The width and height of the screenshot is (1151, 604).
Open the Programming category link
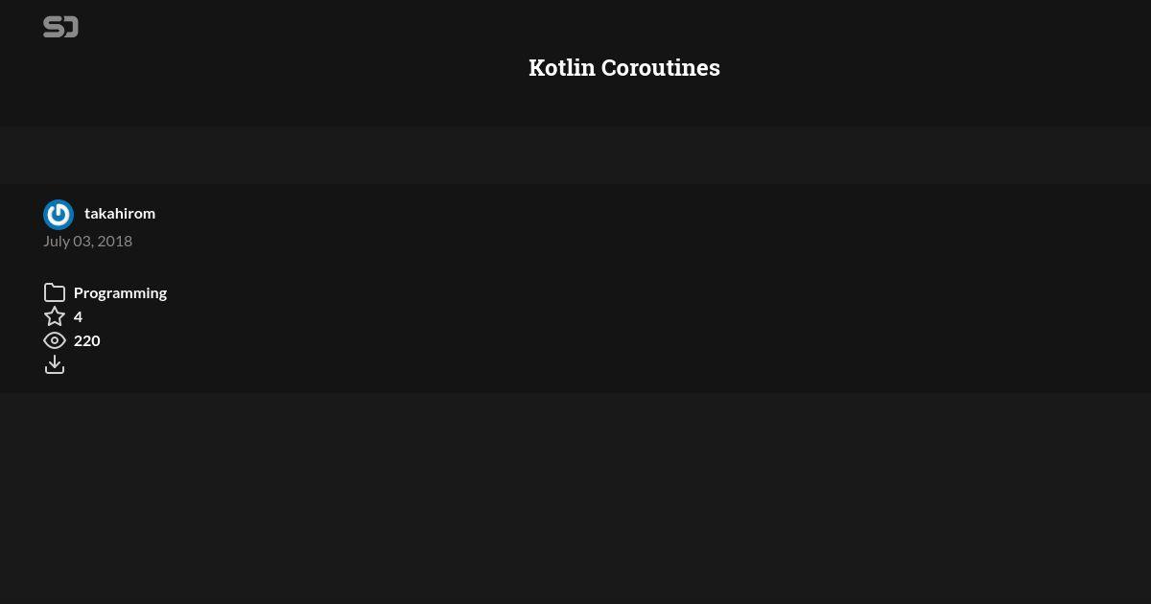pyautogui.click(x=120, y=292)
